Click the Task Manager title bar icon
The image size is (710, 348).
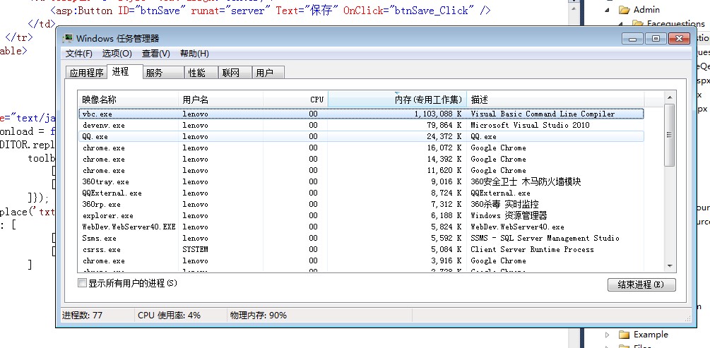[68, 38]
